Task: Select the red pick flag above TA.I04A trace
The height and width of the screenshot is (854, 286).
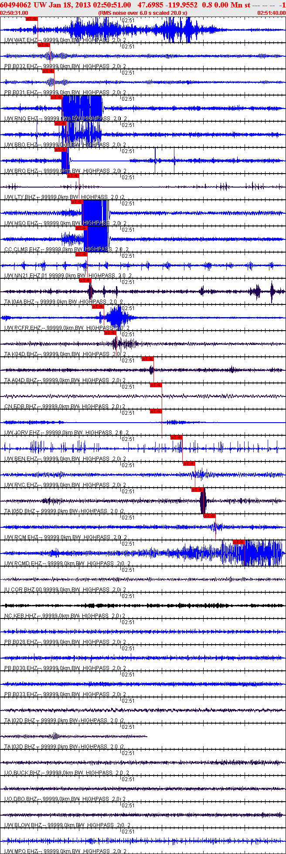Action: click(85, 280)
